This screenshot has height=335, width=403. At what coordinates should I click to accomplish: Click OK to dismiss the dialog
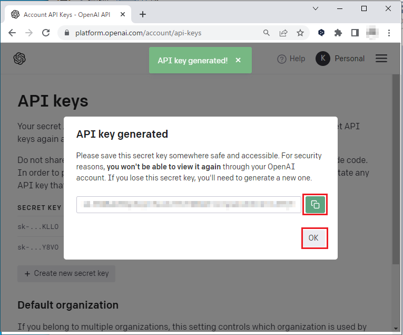(x=313, y=238)
